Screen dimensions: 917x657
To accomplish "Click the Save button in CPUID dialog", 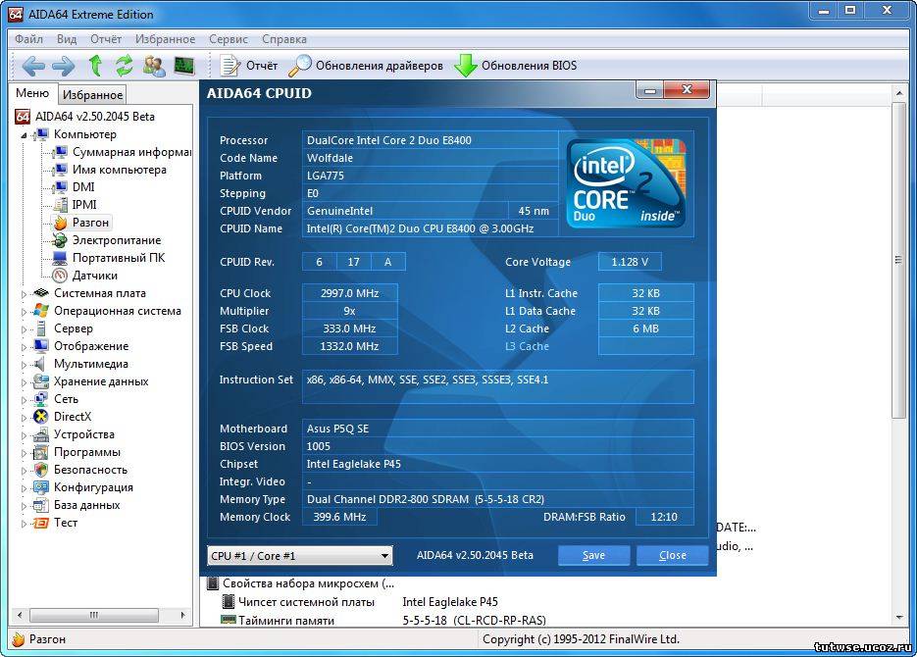I will pos(593,555).
